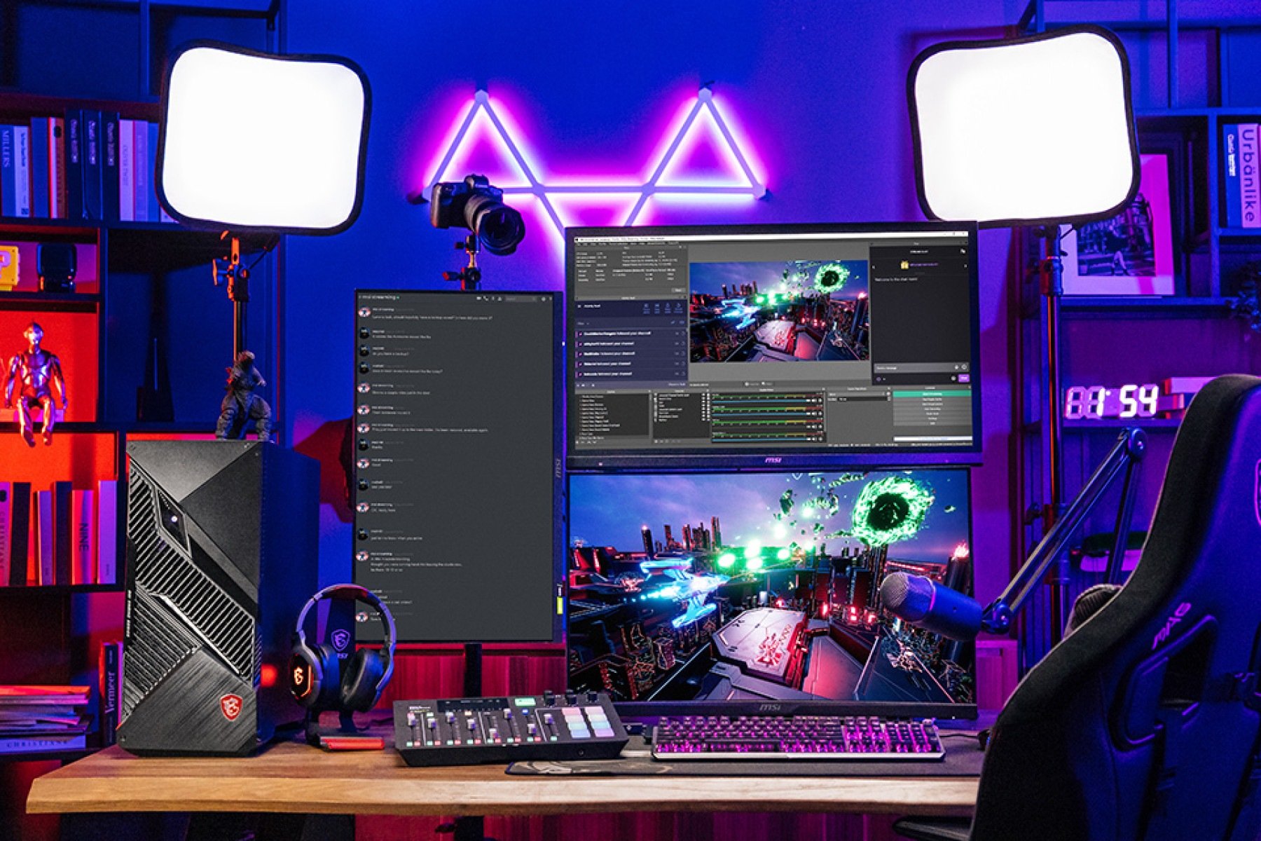1261x841 pixels.
Task: Toggle the checkmark on the top follower notification
Action: (677, 333)
